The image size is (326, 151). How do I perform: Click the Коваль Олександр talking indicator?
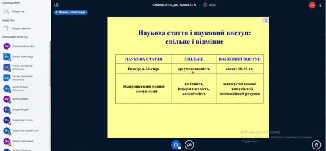70,13
